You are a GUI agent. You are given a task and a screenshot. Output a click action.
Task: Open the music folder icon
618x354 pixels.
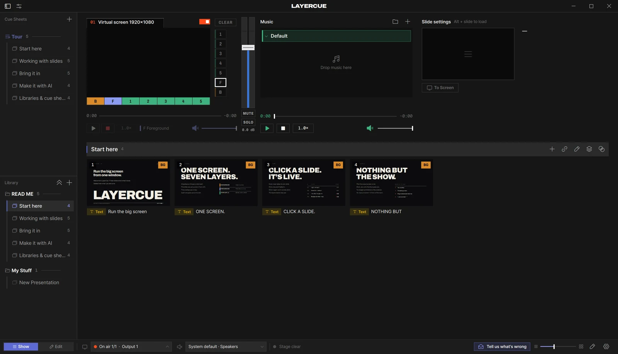[395, 22]
